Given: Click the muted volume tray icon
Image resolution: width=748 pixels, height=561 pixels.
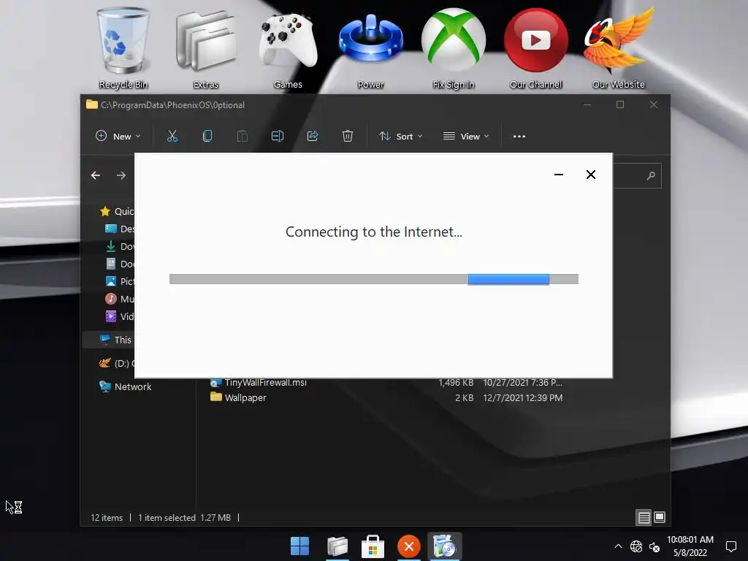Looking at the screenshot, I should tap(654, 546).
